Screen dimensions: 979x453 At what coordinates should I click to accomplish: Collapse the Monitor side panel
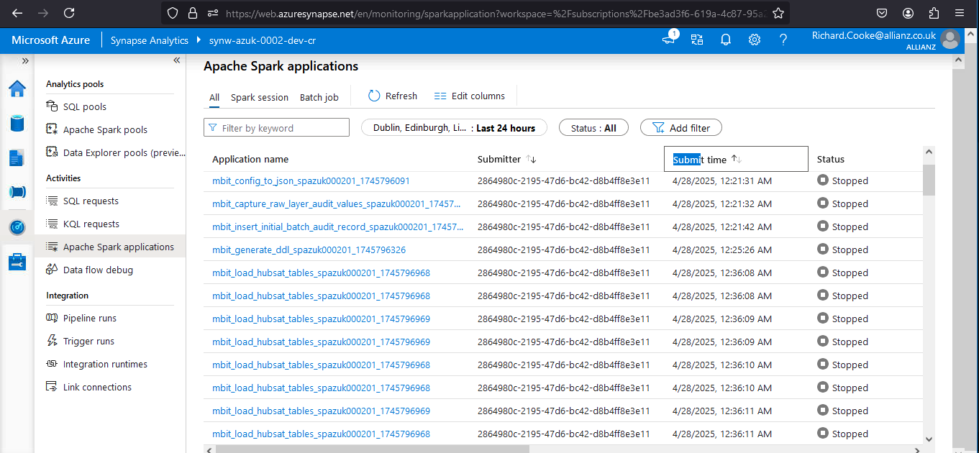[177, 61]
